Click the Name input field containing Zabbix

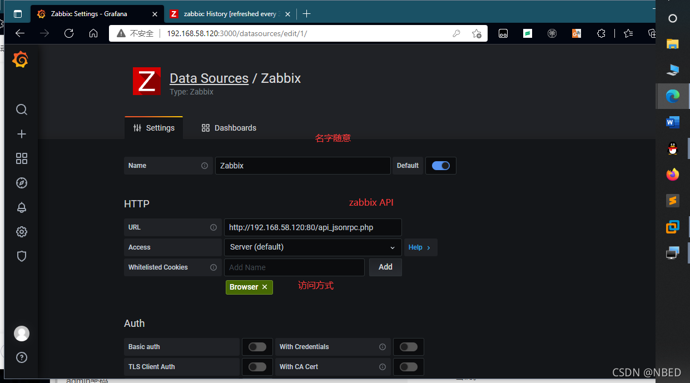tap(303, 166)
